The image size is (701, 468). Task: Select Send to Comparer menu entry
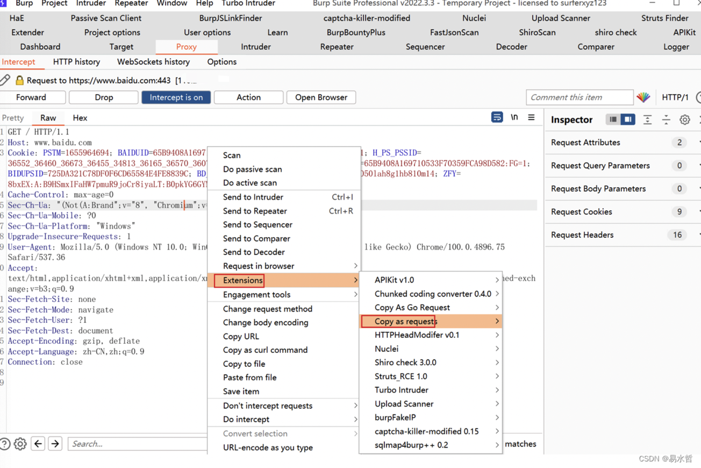284,238
